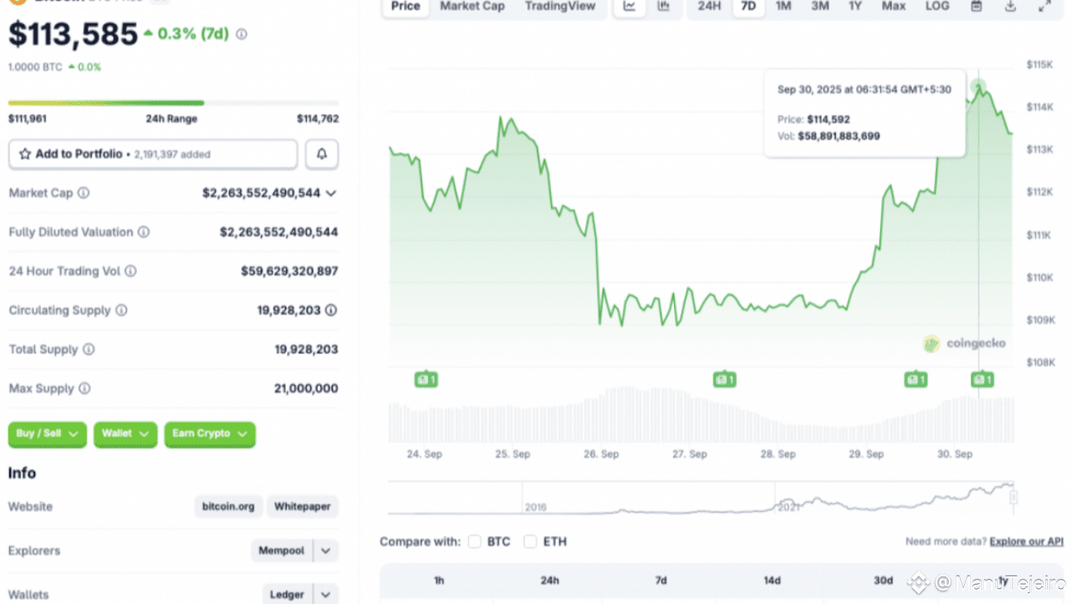Click the info icon next to Market Cap
Image resolution: width=1073 pixels, height=604 pixels.
click(83, 193)
